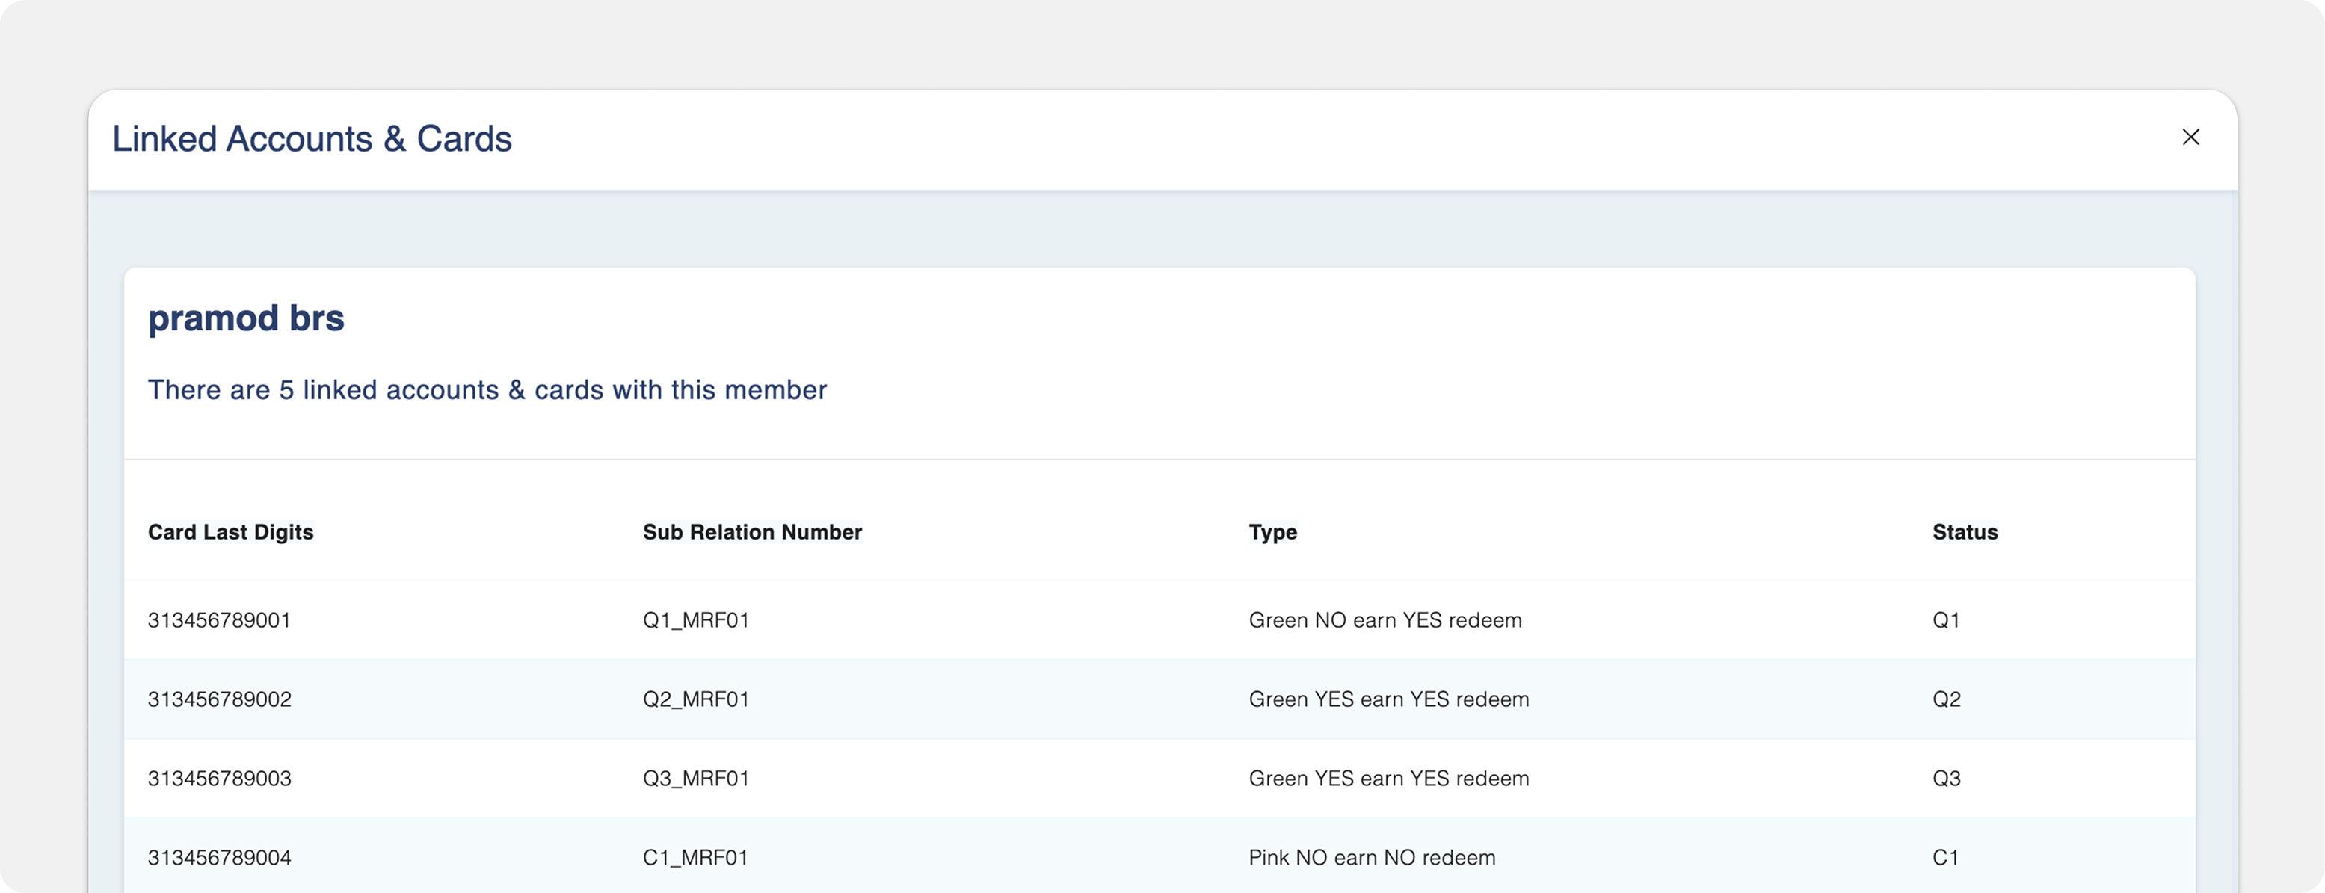Click the Green NO earn YES redeem type

click(x=1385, y=620)
